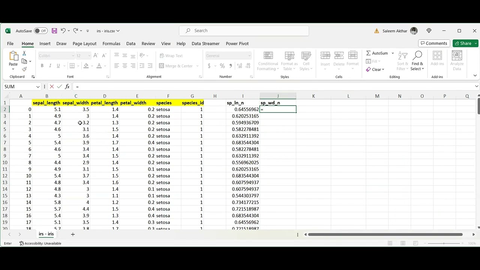Add a new sheet with plus button
480x270 pixels.
click(x=73, y=234)
